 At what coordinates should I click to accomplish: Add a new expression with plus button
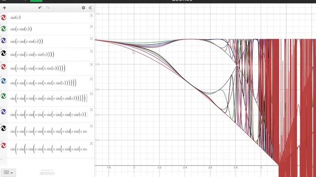(4, 8)
